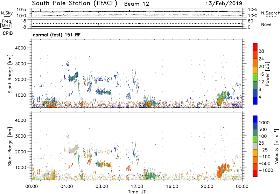Click the velocity echo band at 08:00, 1200 km

pos(103,164)
